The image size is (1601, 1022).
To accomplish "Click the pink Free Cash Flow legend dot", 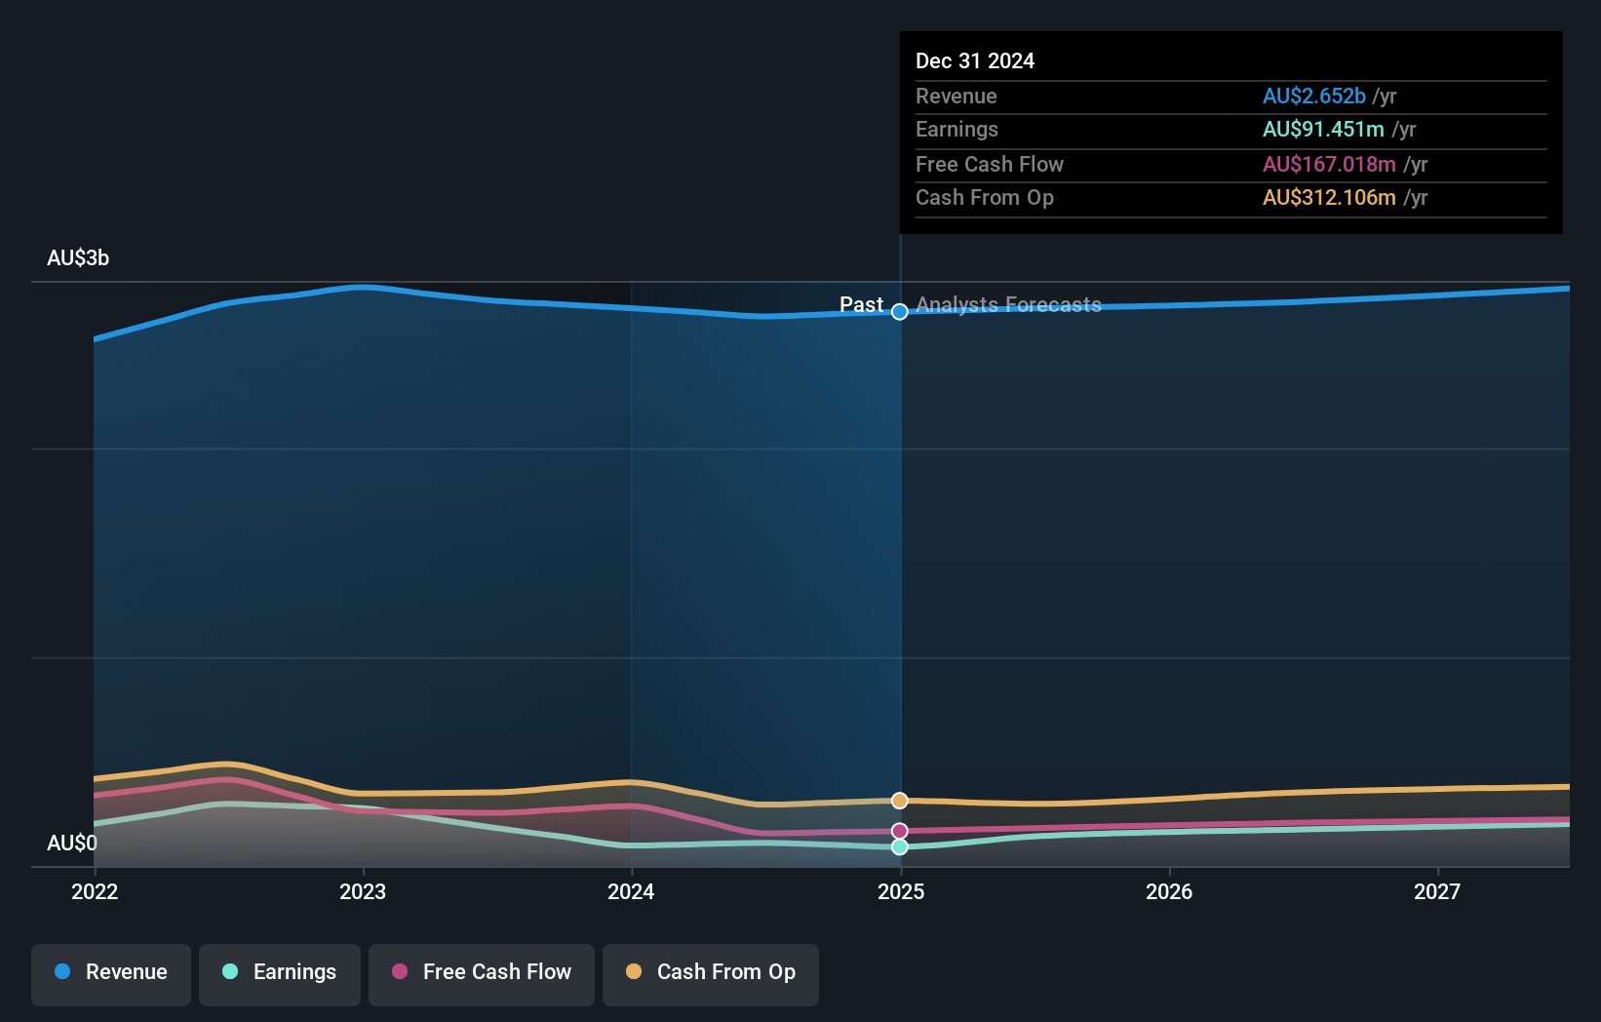I will point(399,972).
